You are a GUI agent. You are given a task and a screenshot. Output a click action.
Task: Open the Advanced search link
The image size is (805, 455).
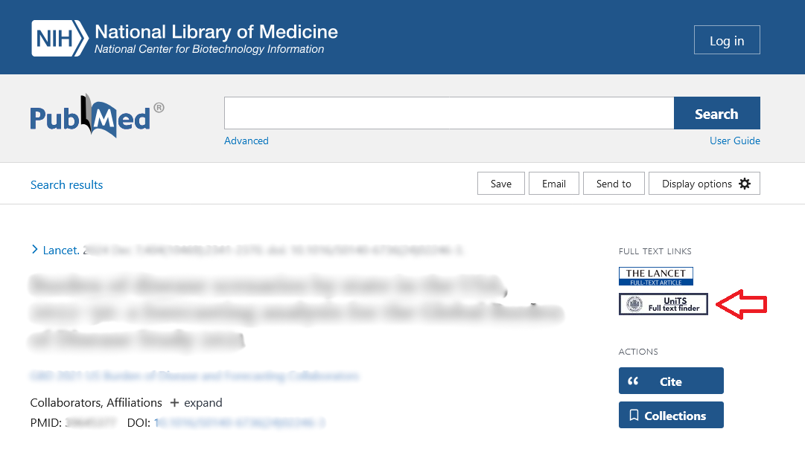coord(246,141)
